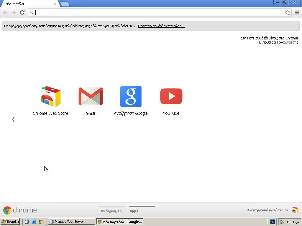Open the Chrome hamburger menu
The width and height of the screenshot is (302, 226).
(x=297, y=12)
